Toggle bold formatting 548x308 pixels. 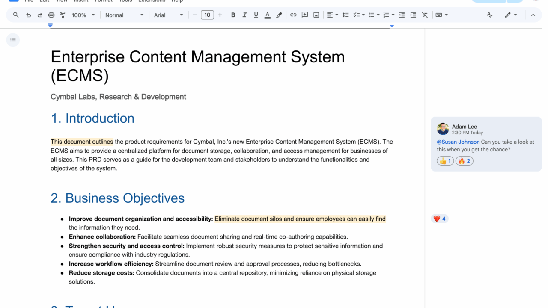point(233,15)
